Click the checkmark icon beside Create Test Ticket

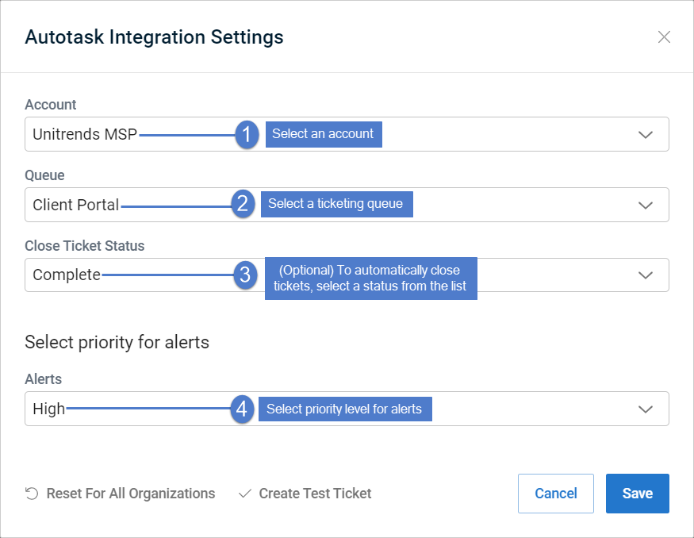pyautogui.click(x=245, y=494)
